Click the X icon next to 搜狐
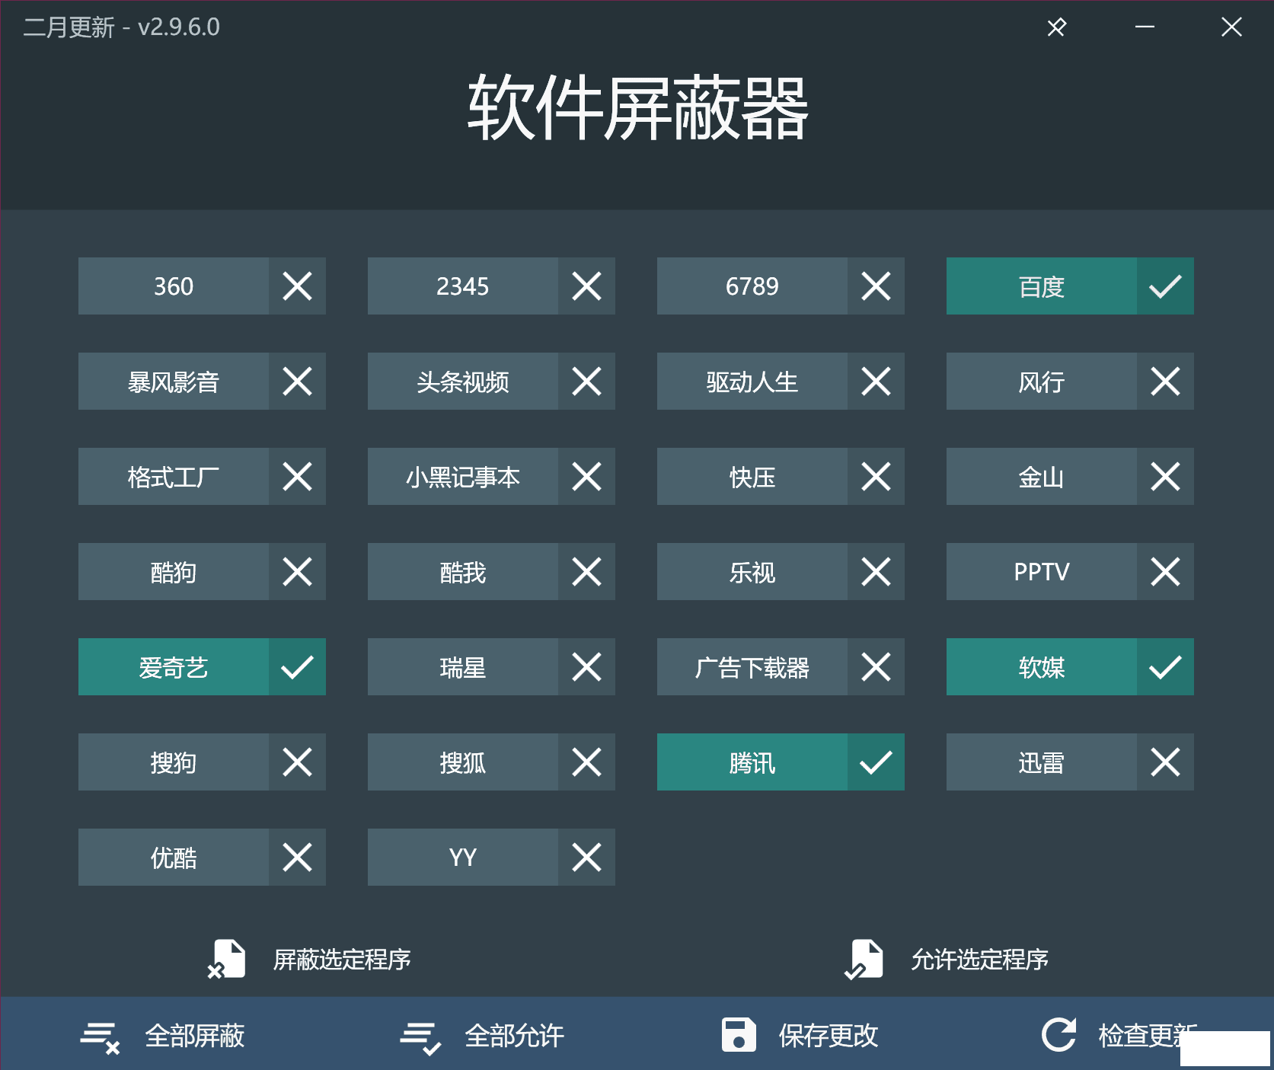This screenshot has height=1070, width=1274. click(586, 762)
